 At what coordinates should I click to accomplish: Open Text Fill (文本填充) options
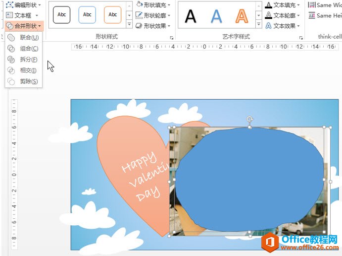tap(283, 5)
